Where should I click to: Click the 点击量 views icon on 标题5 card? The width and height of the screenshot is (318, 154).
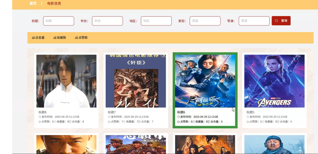pyautogui.click(x=278, y=122)
